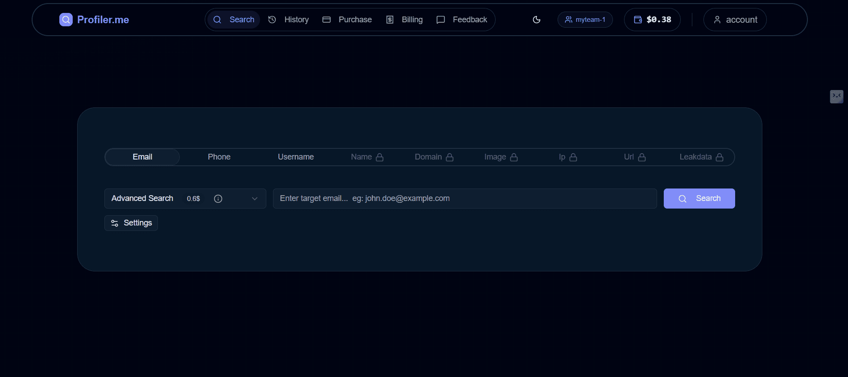
Task: Toggle dark mode moon icon
Action: [x=537, y=20]
